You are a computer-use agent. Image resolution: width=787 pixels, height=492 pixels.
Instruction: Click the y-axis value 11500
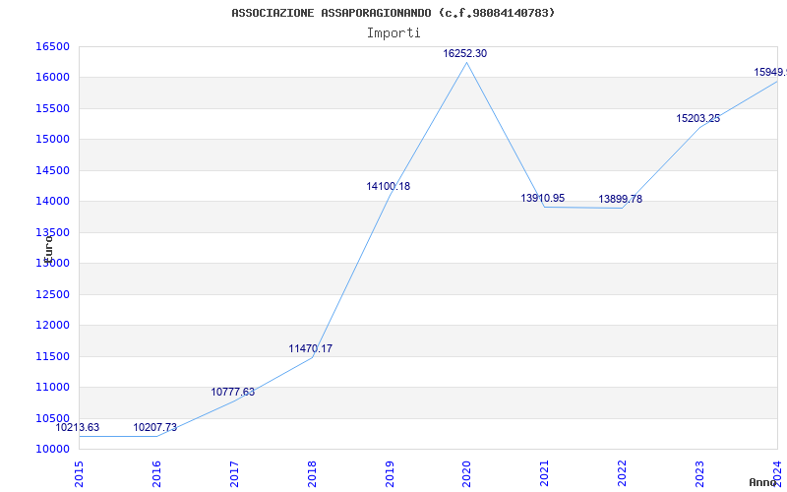52,356
